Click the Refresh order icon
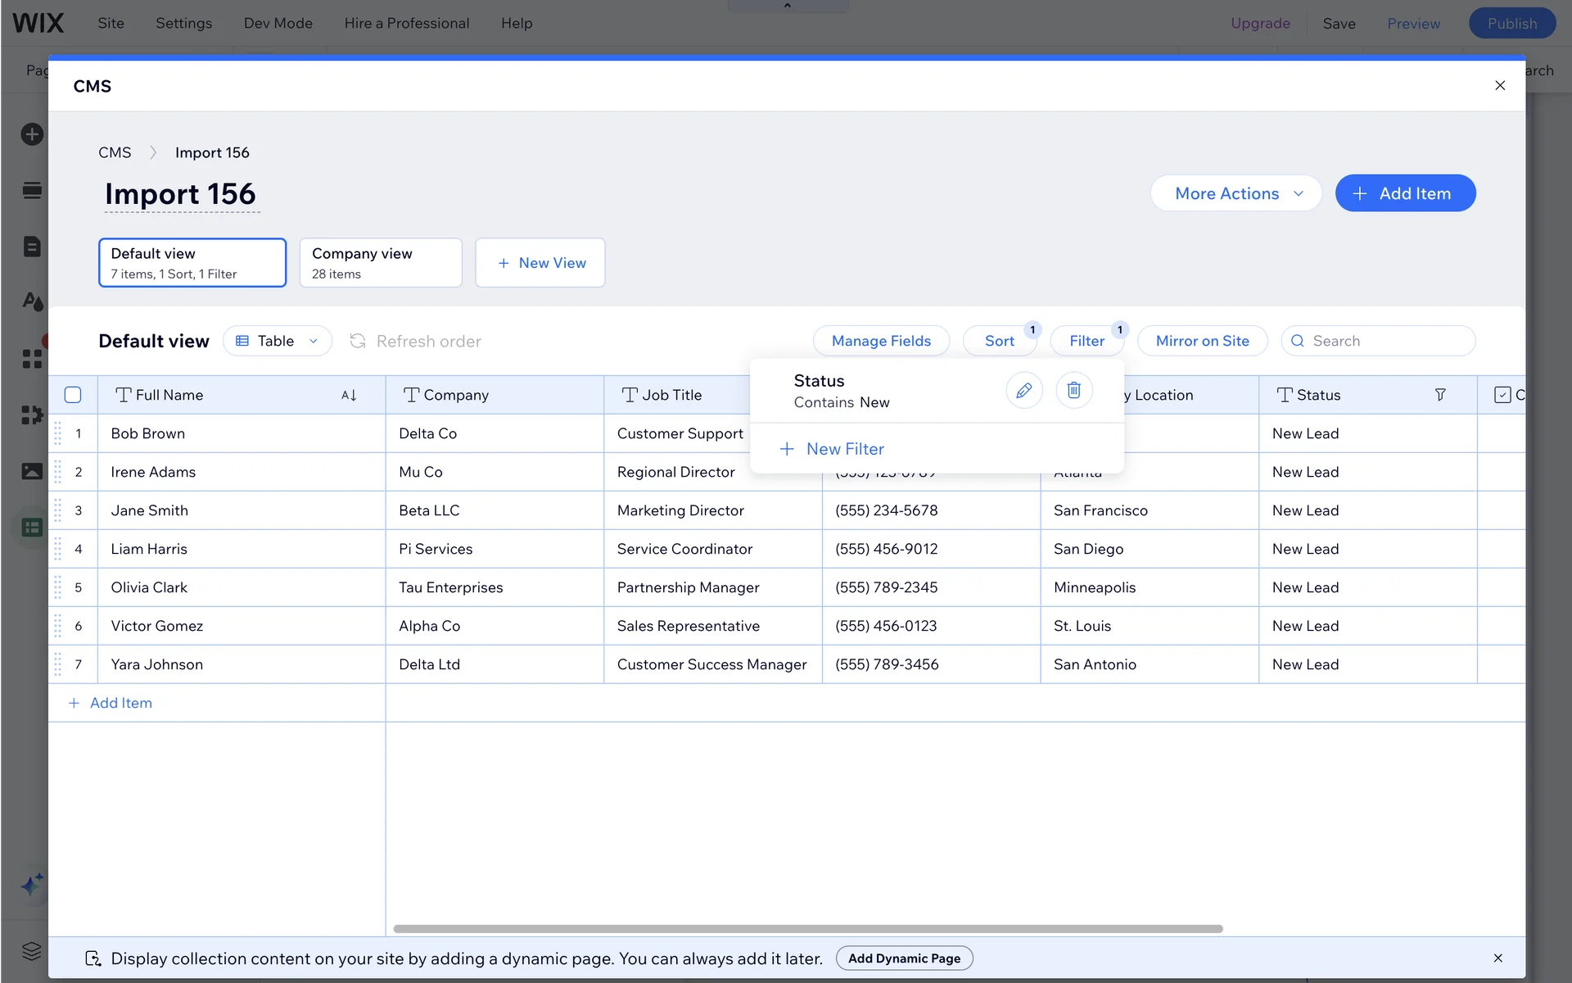The height and width of the screenshot is (983, 1572). pyautogui.click(x=358, y=341)
